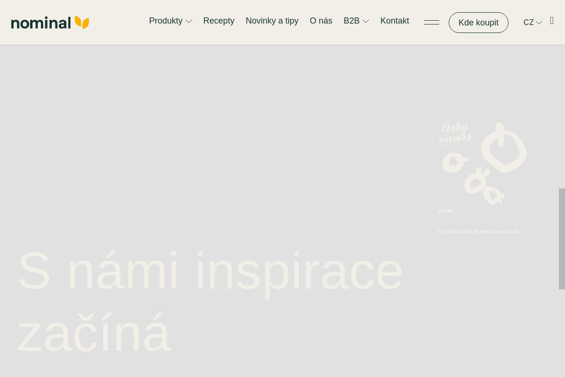Screen dimensions: 565x377
Task: Go to the Recepty page
Action: coord(219,21)
